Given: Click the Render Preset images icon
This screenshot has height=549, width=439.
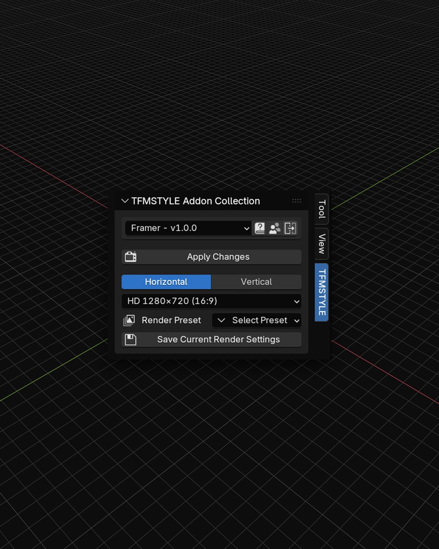Looking at the screenshot, I should pyautogui.click(x=129, y=320).
